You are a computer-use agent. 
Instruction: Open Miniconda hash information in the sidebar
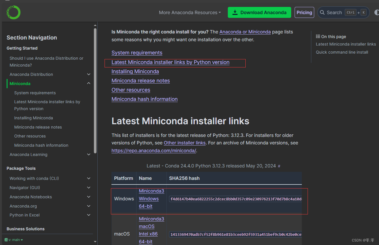point(41,145)
